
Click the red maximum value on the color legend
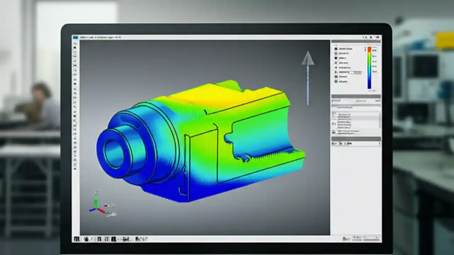[370, 50]
